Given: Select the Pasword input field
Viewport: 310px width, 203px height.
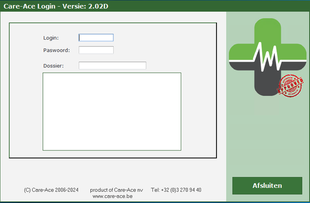Looking at the screenshot, I should (x=96, y=50).
